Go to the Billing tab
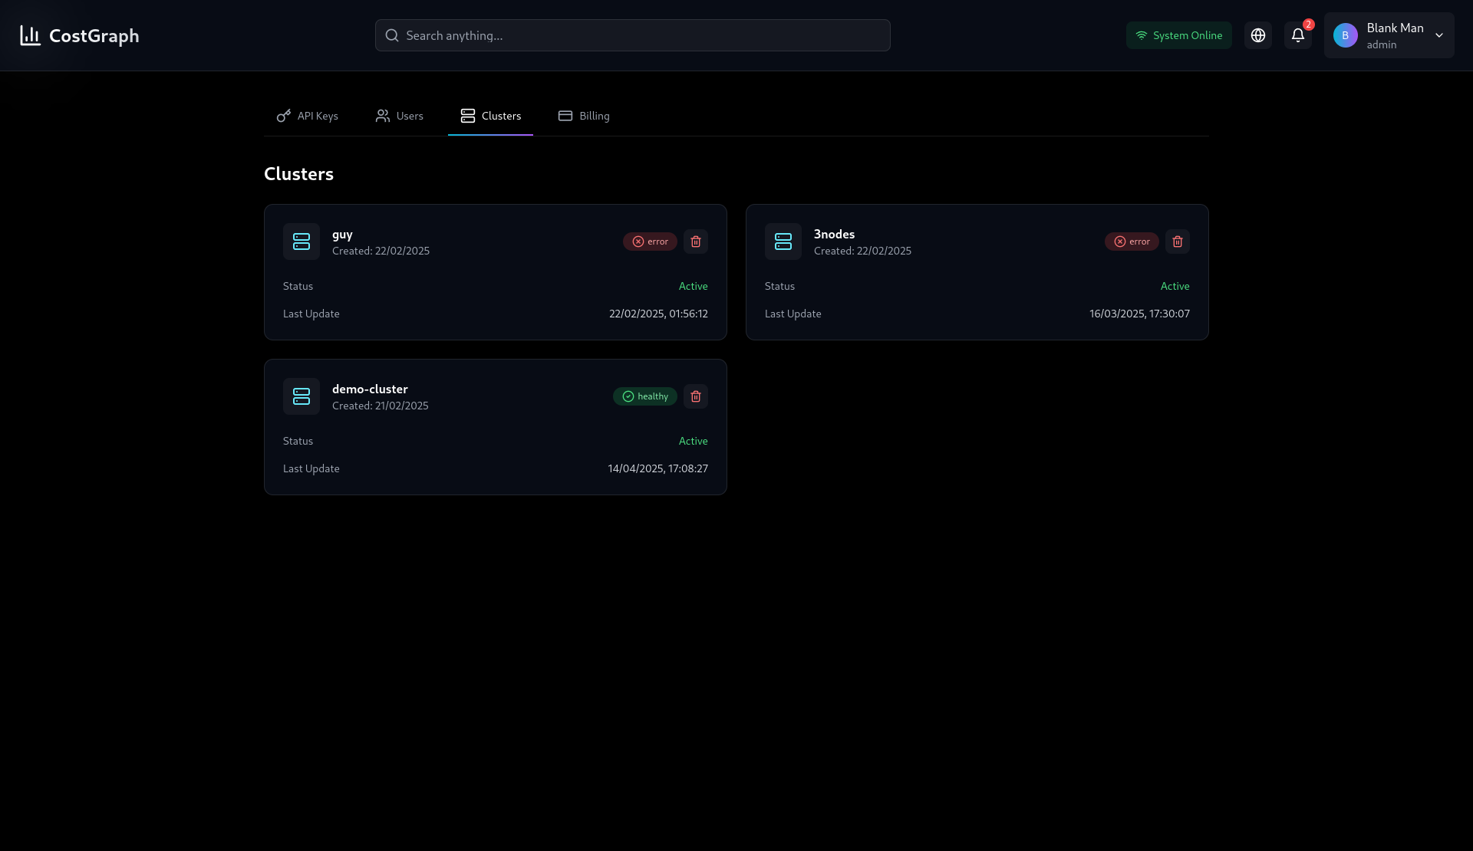Image resolution: width=1473 pixels, height=851 pixels. pos(584,116)
